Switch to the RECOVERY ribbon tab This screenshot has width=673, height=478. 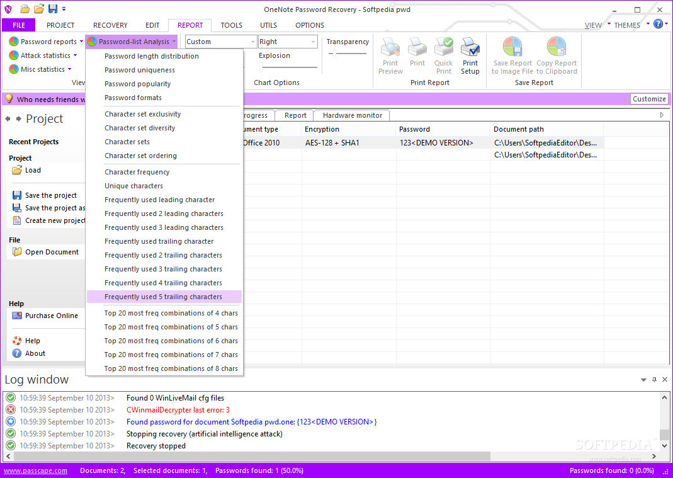pyautogui.click(x=110, y=25)
